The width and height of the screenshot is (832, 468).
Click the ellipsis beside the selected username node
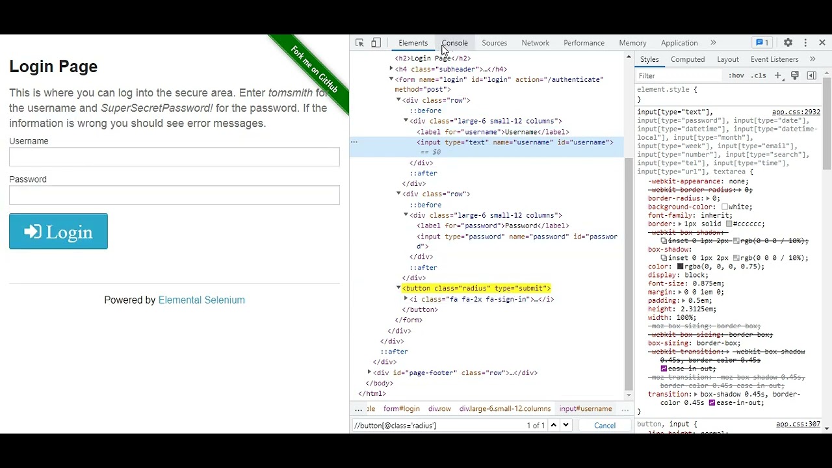[x=354, y=142]
